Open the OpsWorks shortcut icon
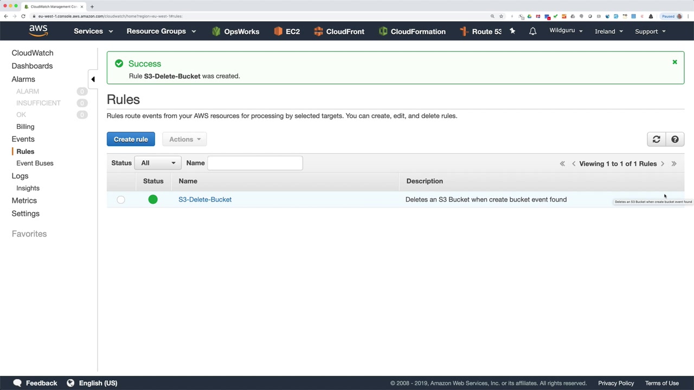 216,31
